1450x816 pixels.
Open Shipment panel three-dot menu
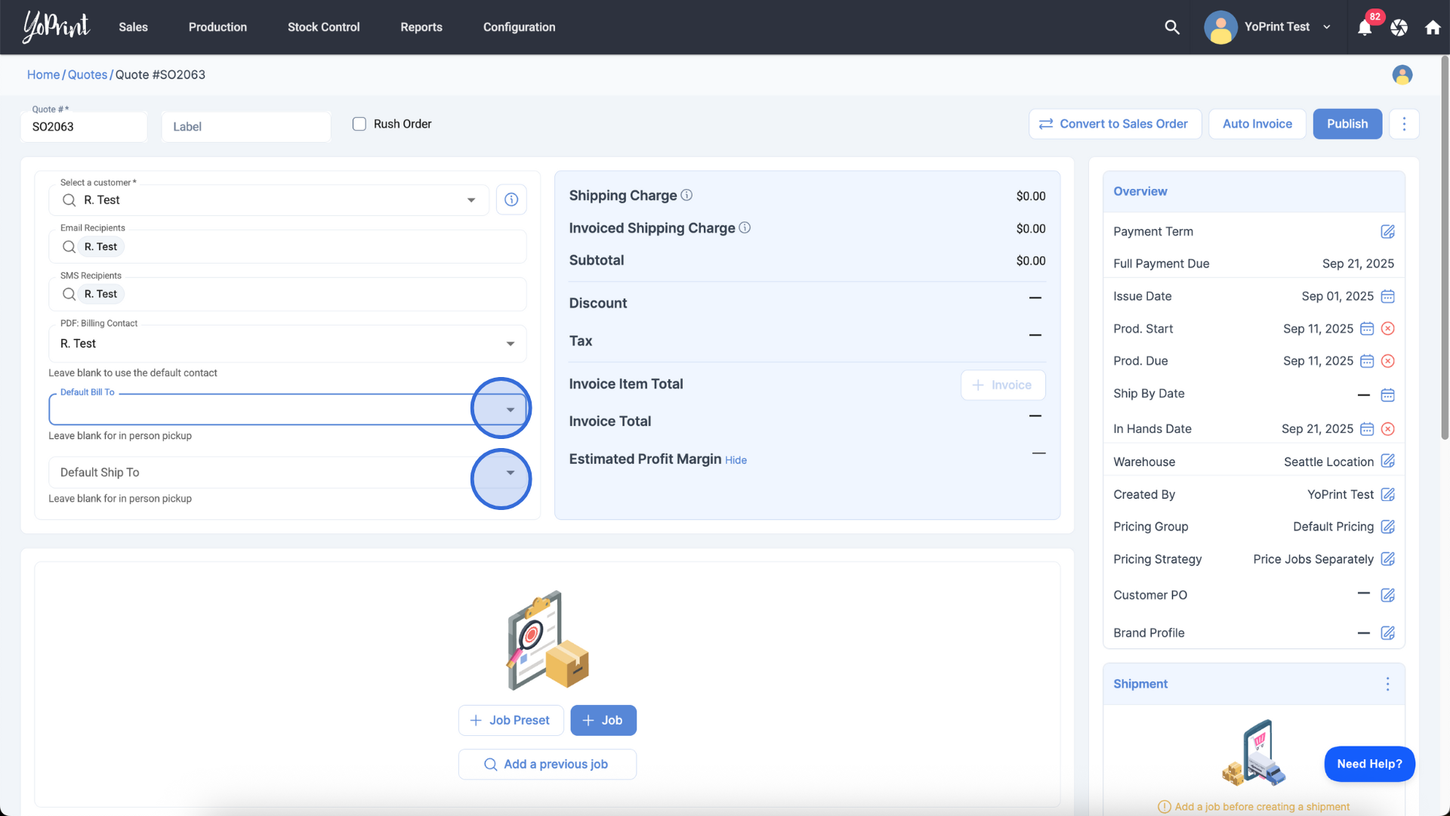(x=1387, y=684)
